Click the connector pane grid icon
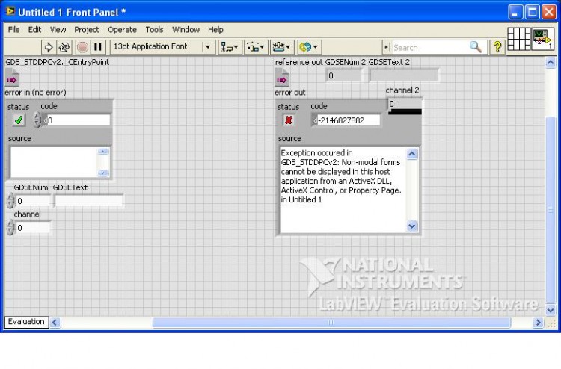The width and height of the screenshot is (561, 369). [519, 39]
